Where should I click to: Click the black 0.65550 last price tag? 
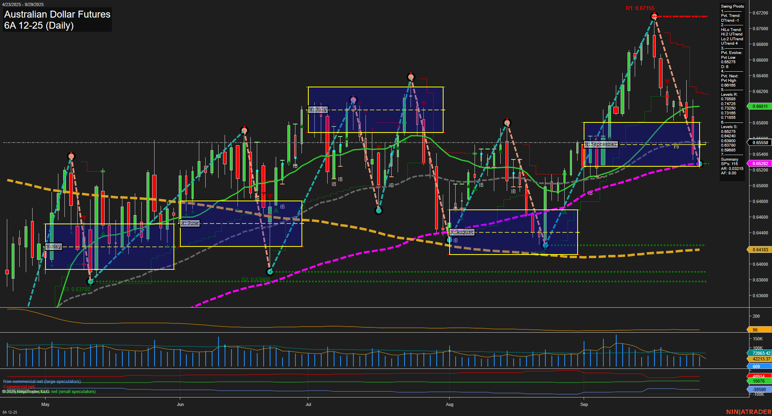pos(760,142)
